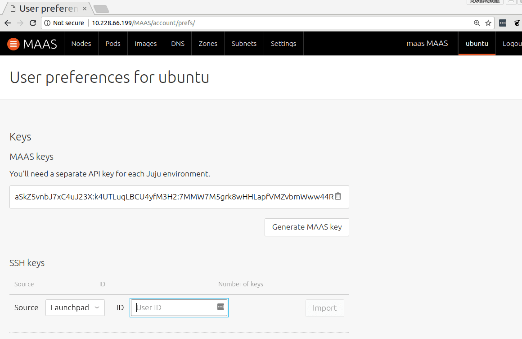Navigate to the Nodes section

pyautogui.click(x=81, y=43)
